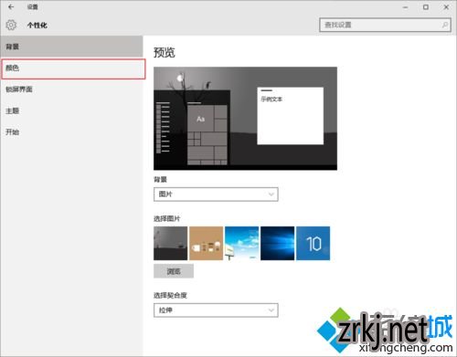Maximize the settings window
Image resolution: width=457 pixels, height=357 pixels.
click(426, 7)
